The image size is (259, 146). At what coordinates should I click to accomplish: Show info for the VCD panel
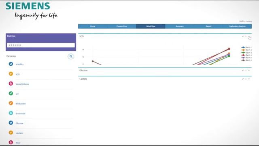pos(246,36)
